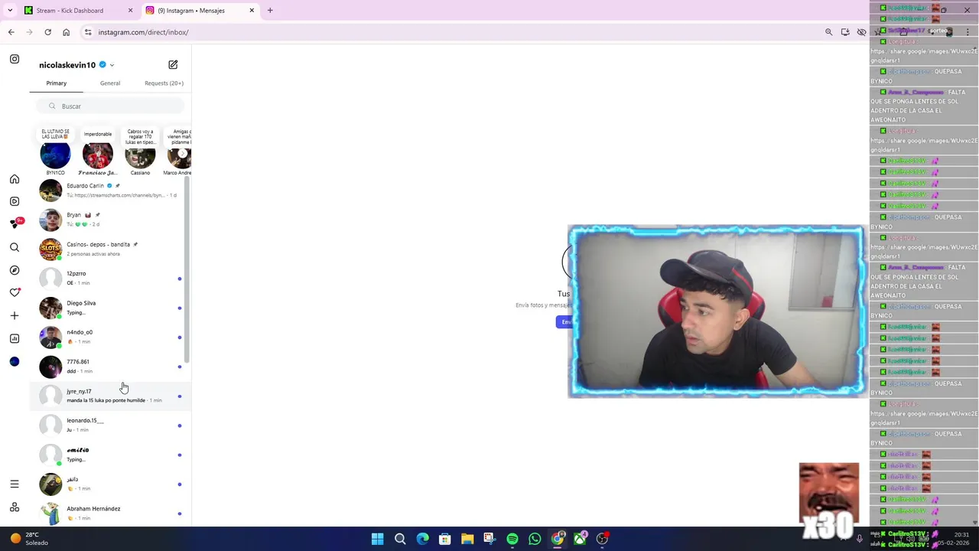The height and width of the screenshot is (551, 979).
Task: Switch to the Primary inbox tab
Action: [x=56, y=83]
